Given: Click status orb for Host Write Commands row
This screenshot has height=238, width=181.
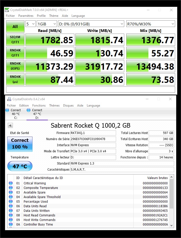Looking at the screenshot, I should pos(11,220).
